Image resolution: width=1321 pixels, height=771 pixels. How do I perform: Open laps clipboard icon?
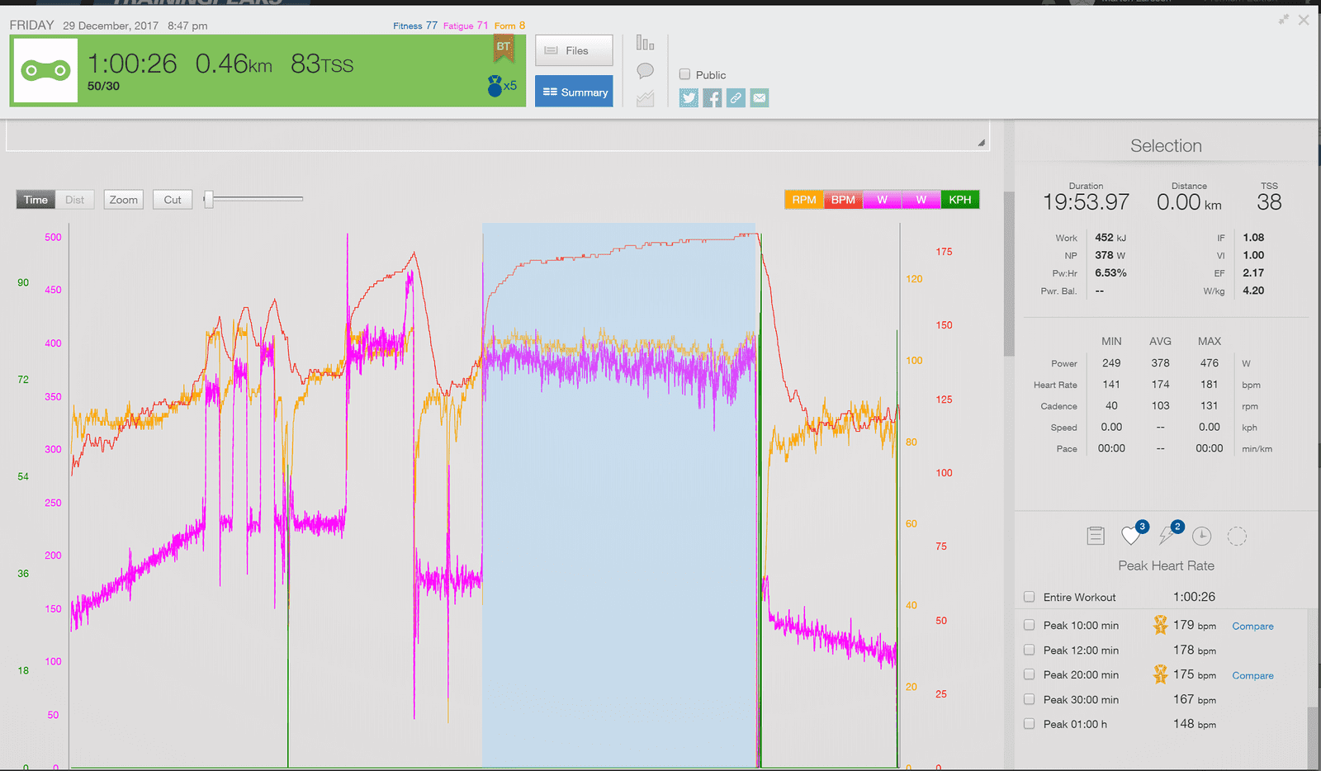[1096, 536]
